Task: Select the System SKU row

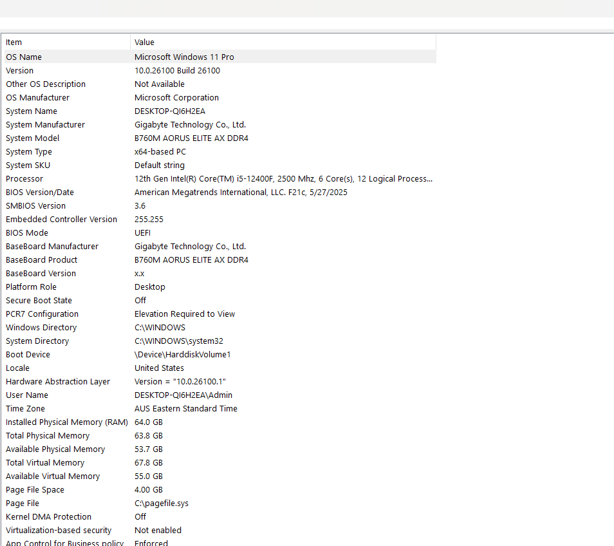Action: point(220,165)
